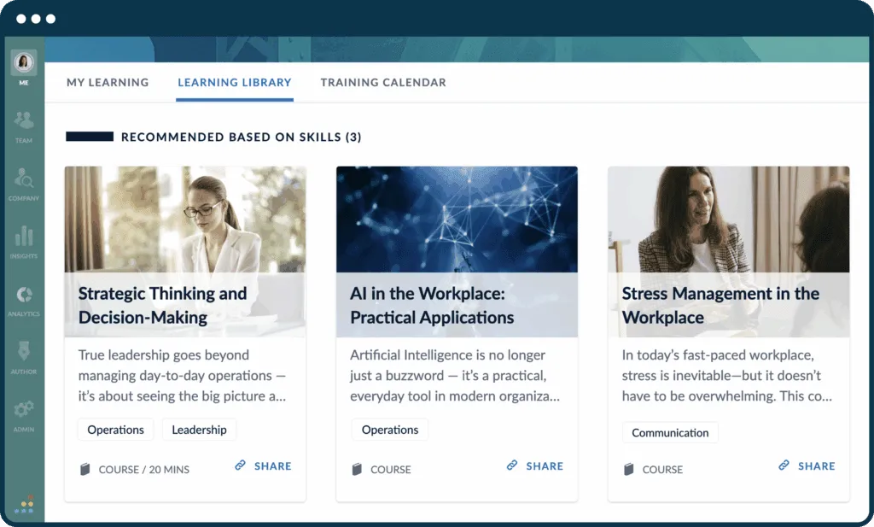Go to the Company sidebar icon
The width and height of the screenshot is (874, 527).
coord(24,179)
